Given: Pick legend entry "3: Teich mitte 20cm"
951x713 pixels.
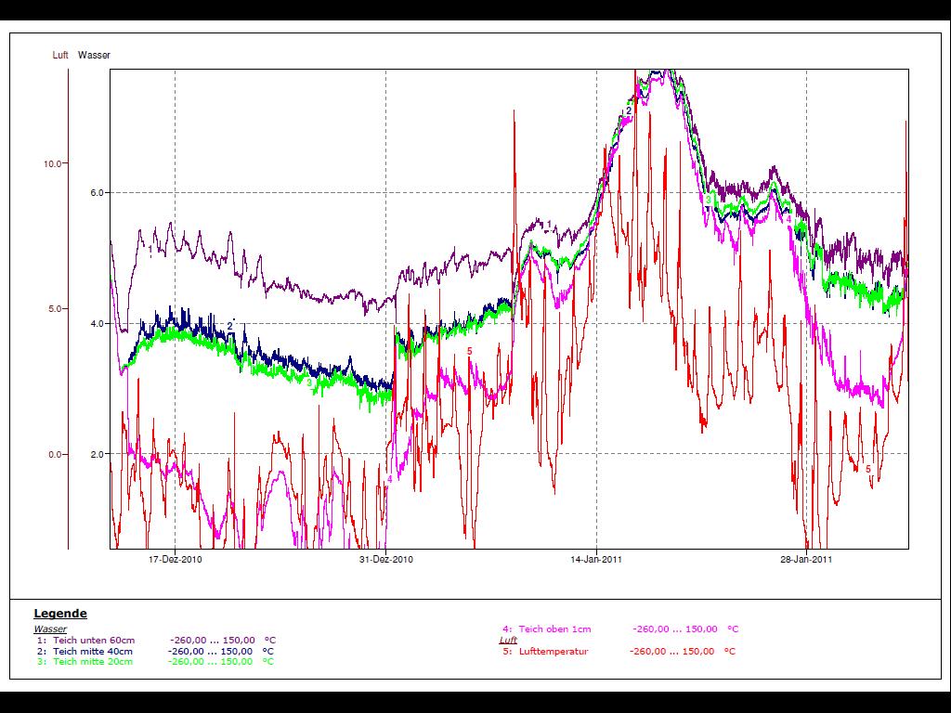Looking at the screenshot, I should point(85,662).
